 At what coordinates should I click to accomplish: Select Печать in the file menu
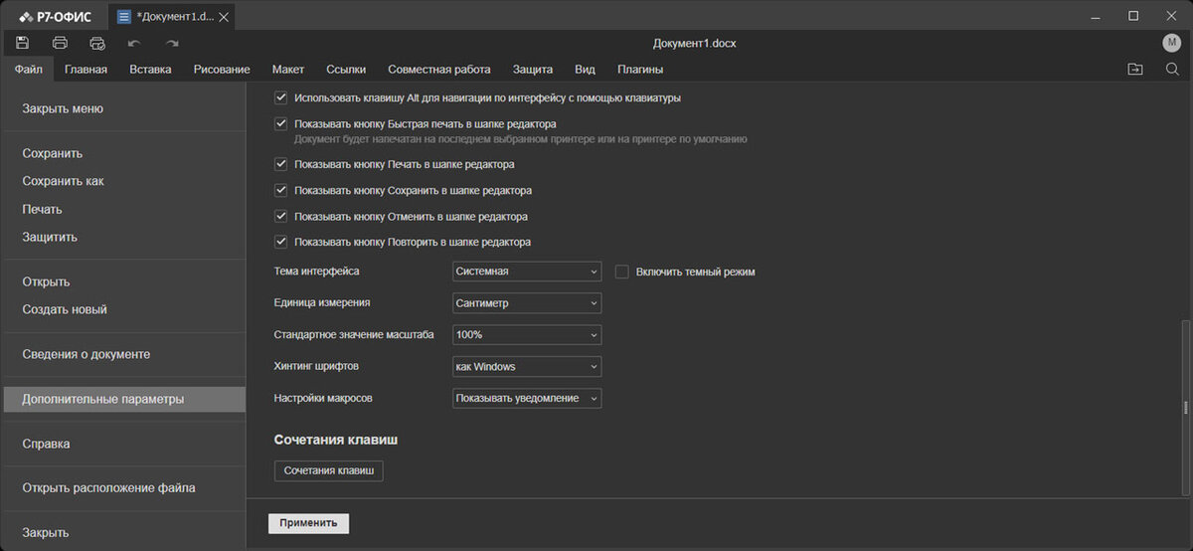(x=122, y=209)
